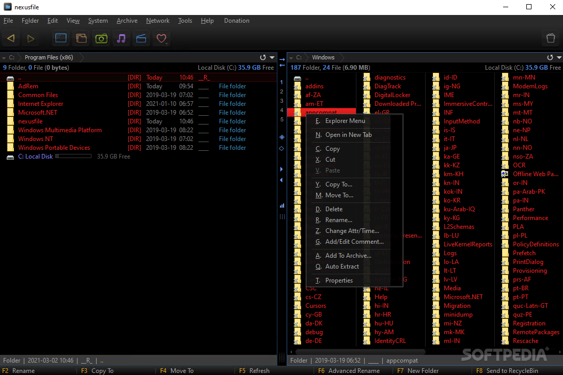Screen dimensions: 563x375
Task: Click the folder icon beside Cursors
Action: (298, 306)
